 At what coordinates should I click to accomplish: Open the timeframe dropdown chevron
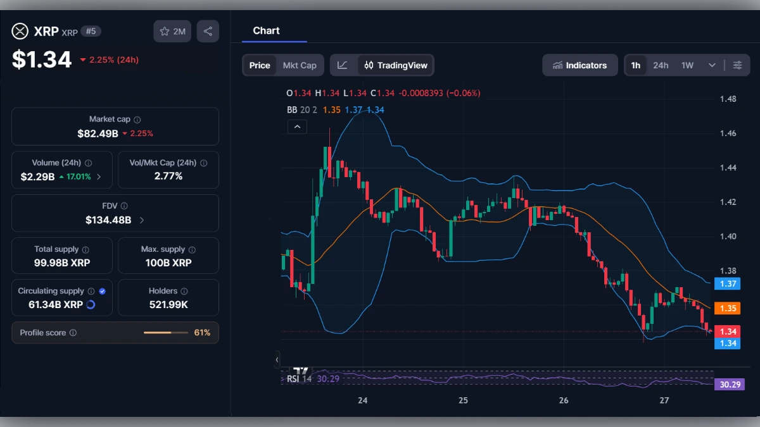(x=711, y=65)
